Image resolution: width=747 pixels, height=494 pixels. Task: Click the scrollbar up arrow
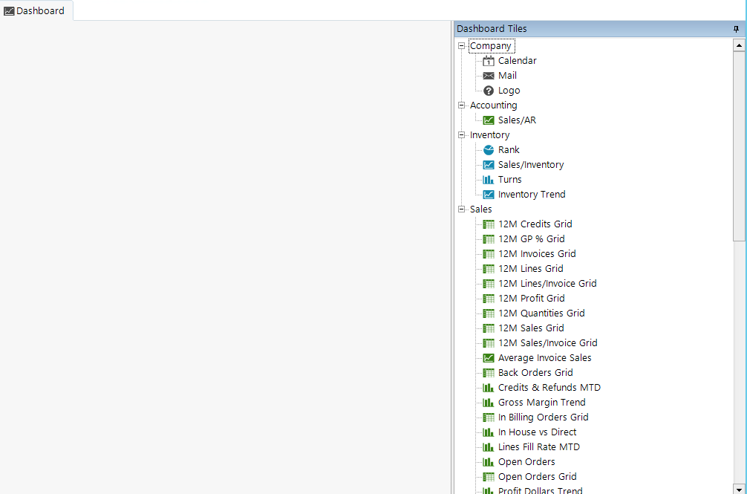739,45
